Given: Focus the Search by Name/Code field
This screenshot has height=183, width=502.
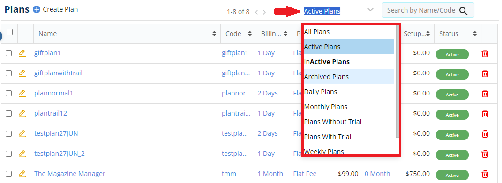Looking at the screenshot, I should [421, 10].
